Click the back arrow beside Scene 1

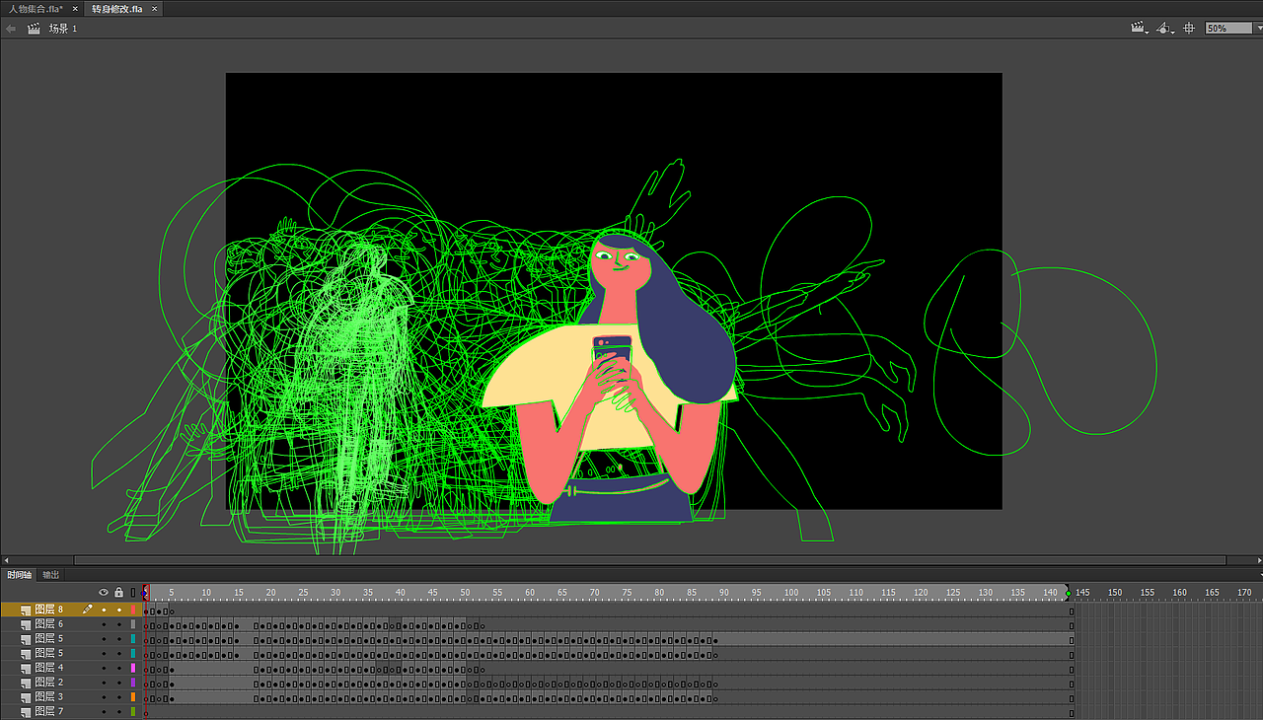tap(11, 29)
